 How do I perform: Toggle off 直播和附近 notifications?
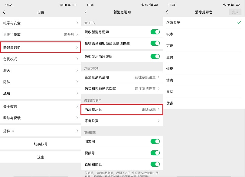point(155,164)
